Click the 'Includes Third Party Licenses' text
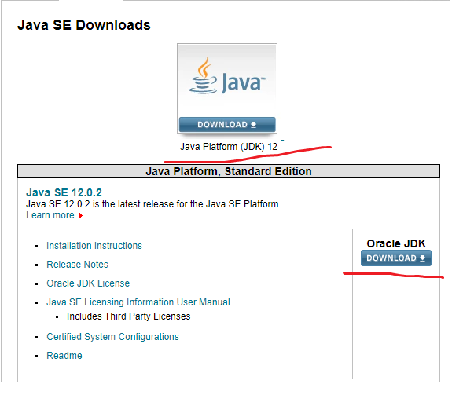Screen dimensions: 474x395 (x=128, y=316)
